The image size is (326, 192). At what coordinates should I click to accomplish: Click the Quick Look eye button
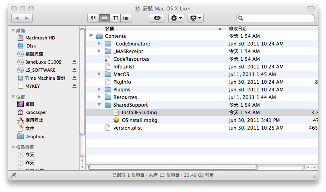point(157,18)
